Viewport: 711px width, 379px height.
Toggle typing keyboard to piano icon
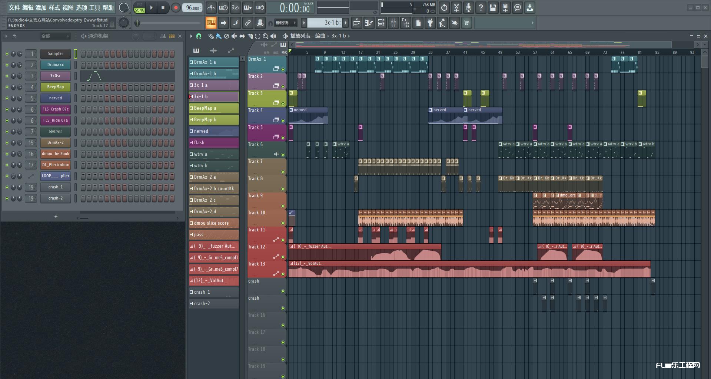click(211, 23)
